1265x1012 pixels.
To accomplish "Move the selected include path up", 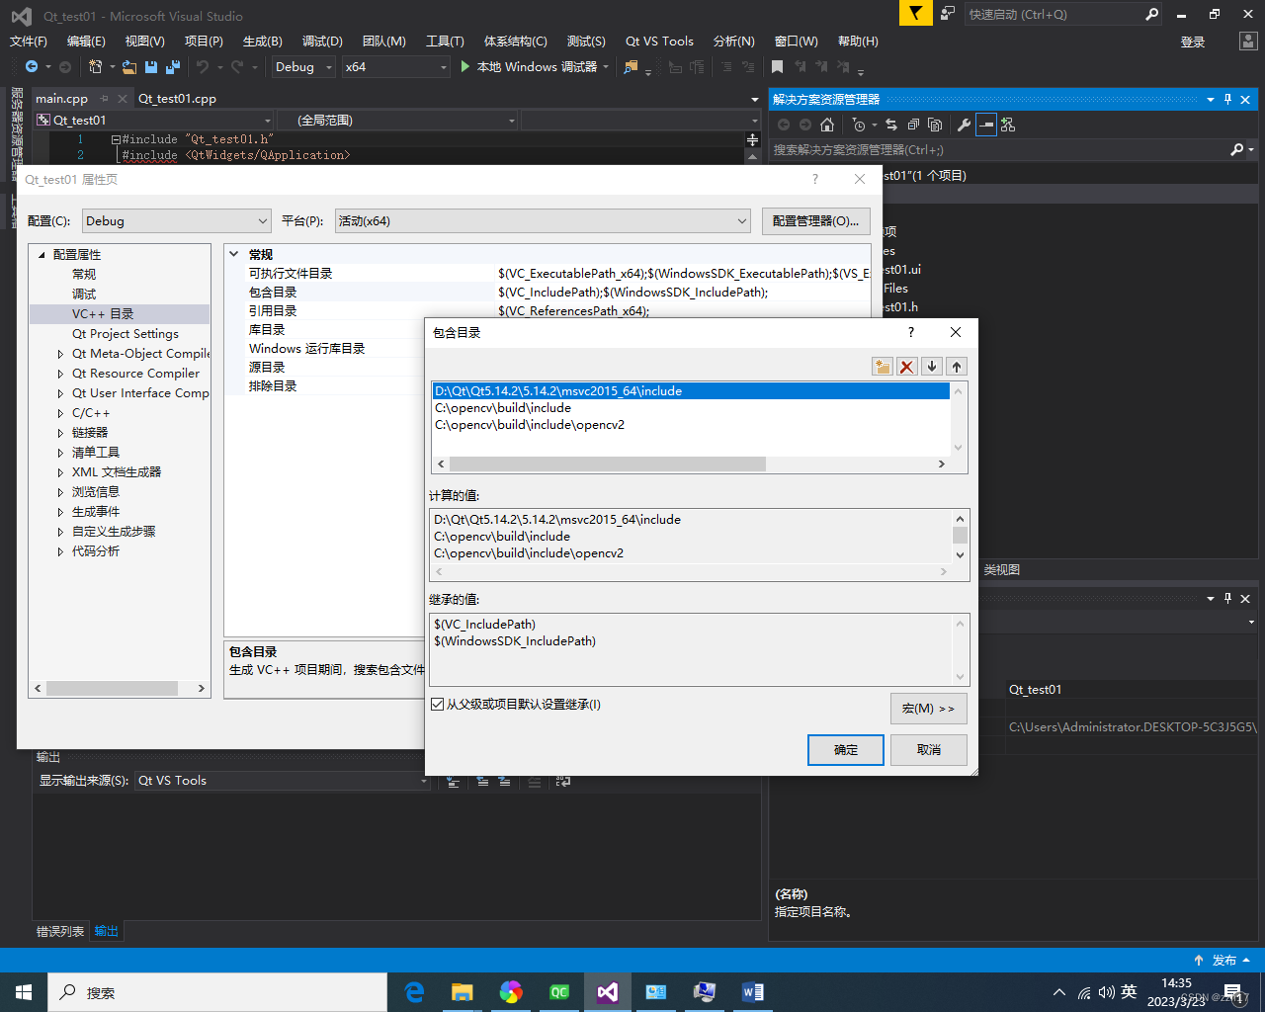I will tap(955, 366).
